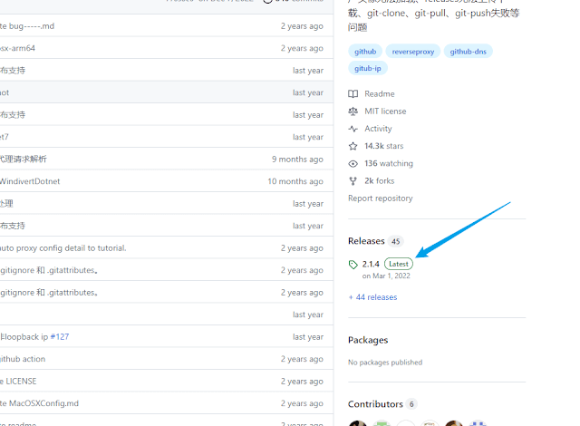Screen dimensions: 580x426
Task: Click the fork icon beside 2k forks
Action: click(353, 181)
